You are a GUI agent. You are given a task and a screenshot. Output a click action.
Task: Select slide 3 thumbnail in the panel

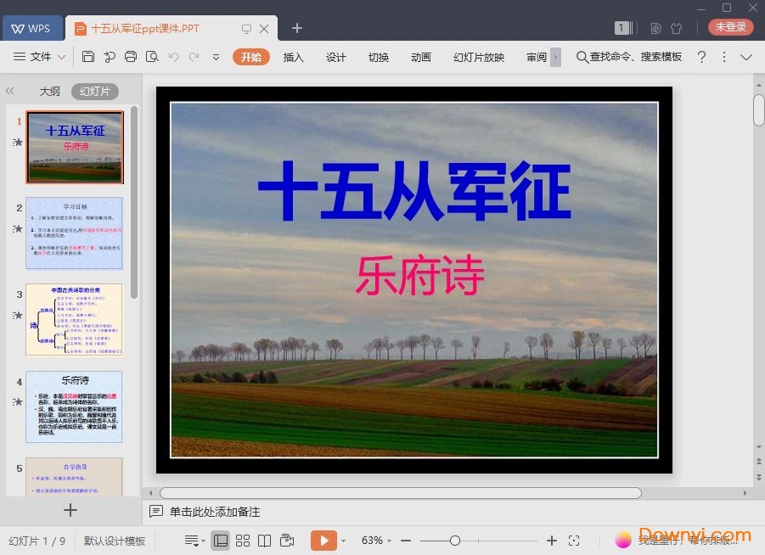74,320
